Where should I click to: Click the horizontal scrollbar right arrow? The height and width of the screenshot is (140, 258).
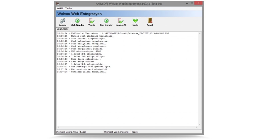[x=197, y=127]
